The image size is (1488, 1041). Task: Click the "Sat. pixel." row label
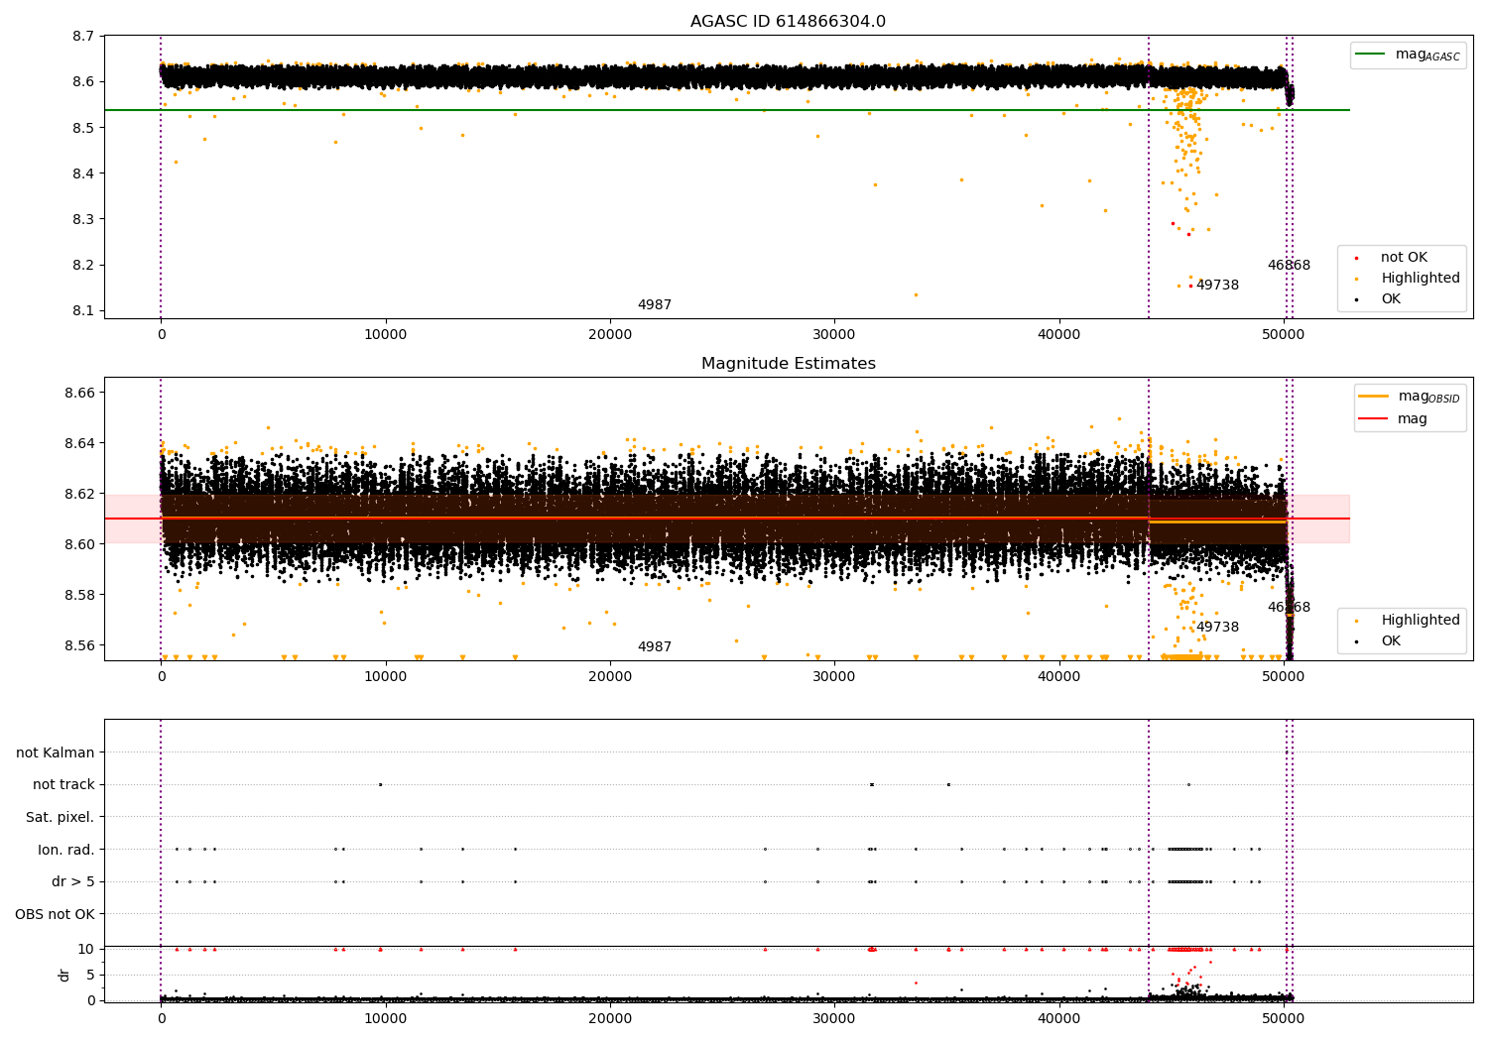tap(61, 818)
